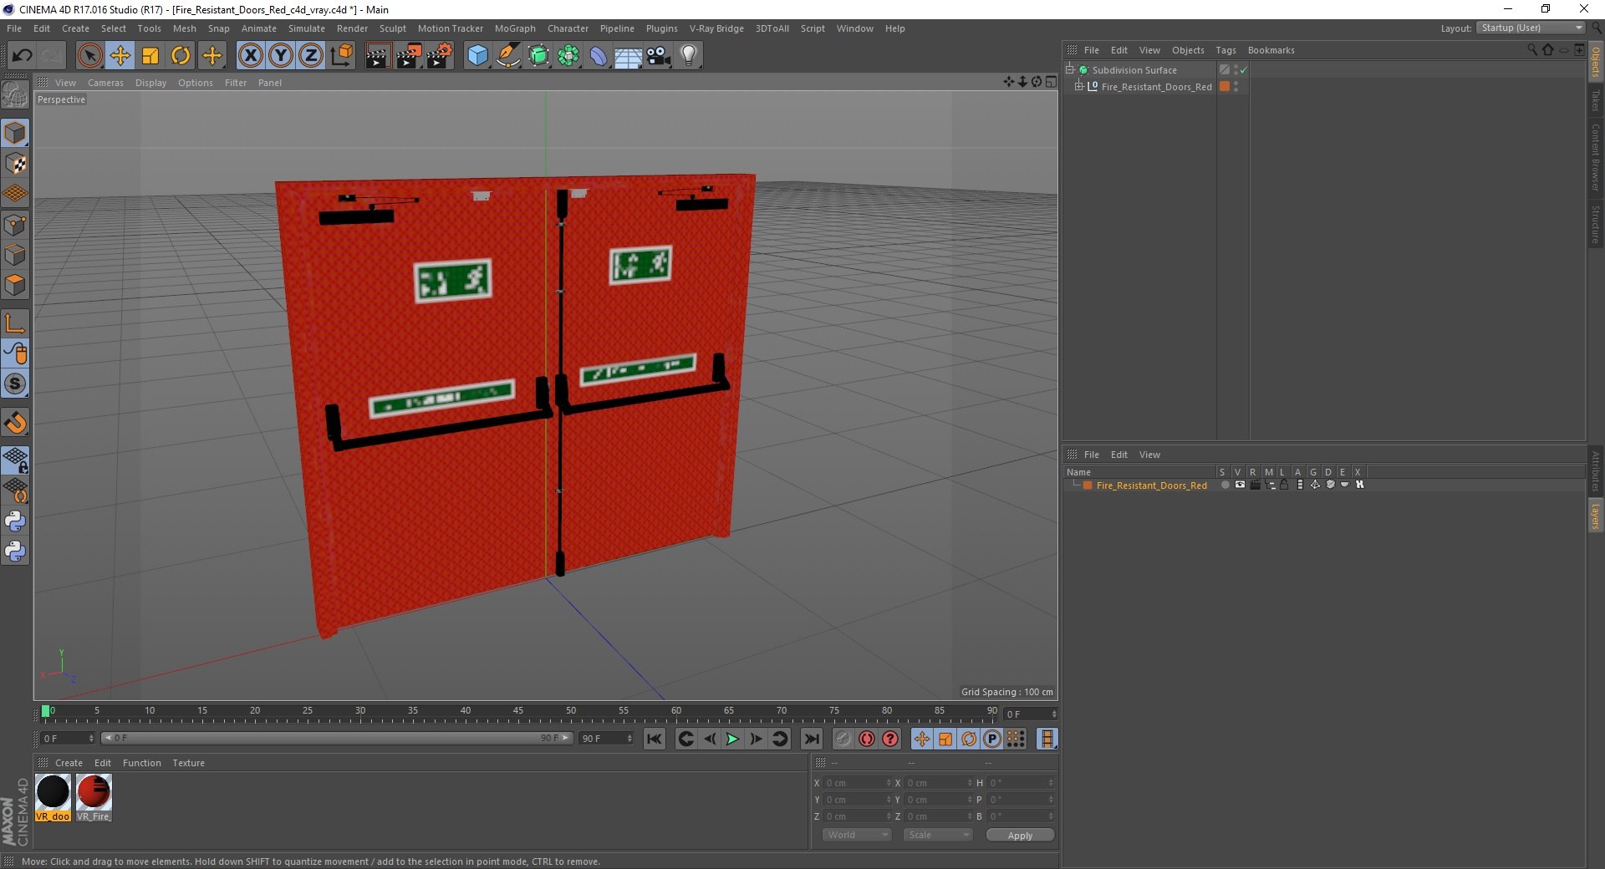Select the Live Selection tool
This screenshot has width=1605, height=869.
(89, 56)
